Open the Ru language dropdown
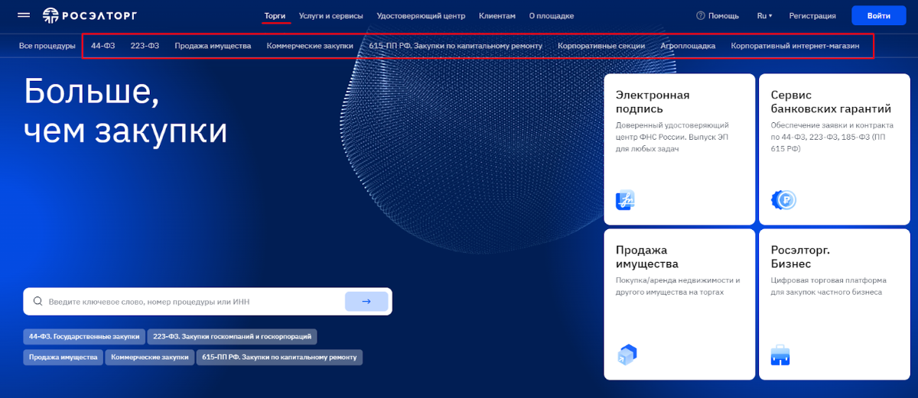 [764, 15]
